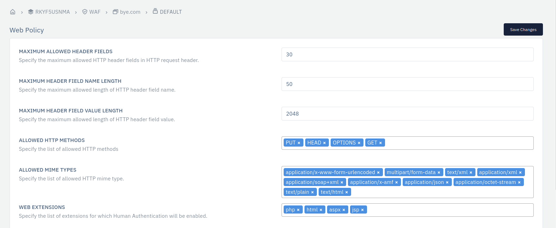
Task: Remove the application/json mime type tag
Action: 447,183
